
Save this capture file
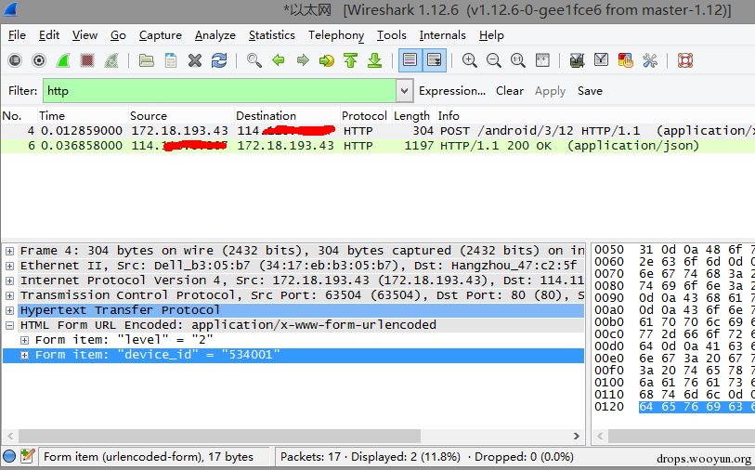(171, 60)
